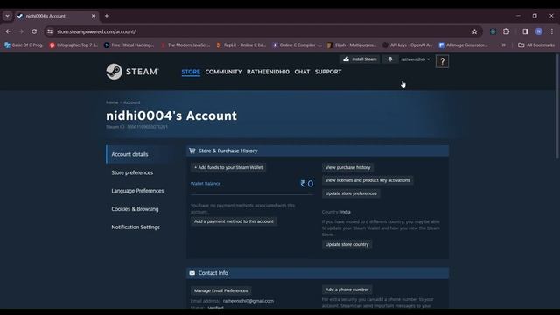Click View purchase history button
Image resolution: width=560 pixels, height=315 pixels.
[348, 167]
